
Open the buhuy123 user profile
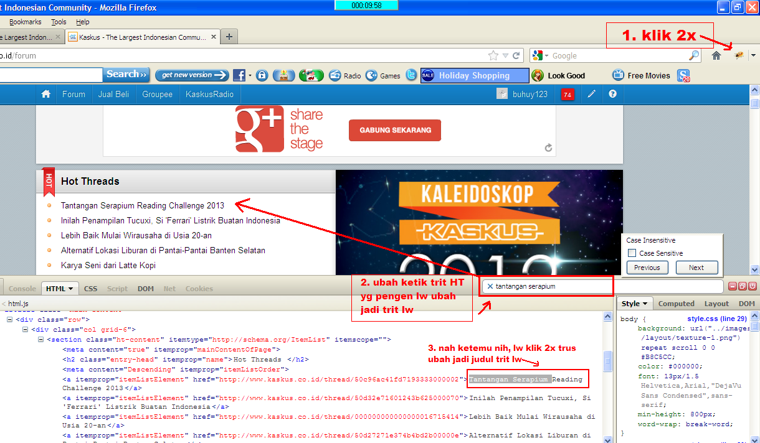coord(523,94)
